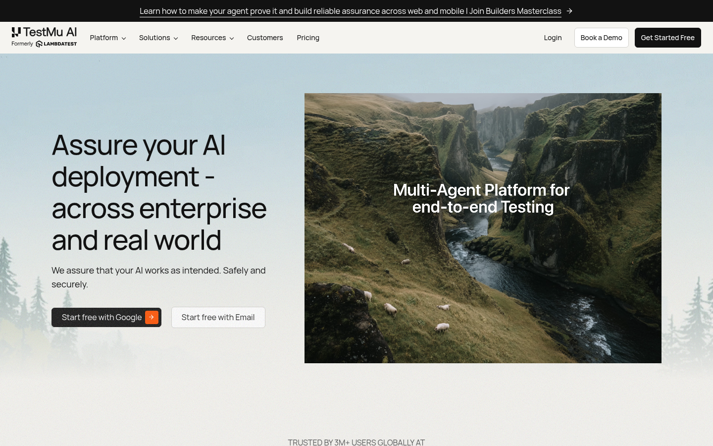Expand the Platform menu chevron
Viewport: 713px width, 446px height.
(x=124, y=38)
